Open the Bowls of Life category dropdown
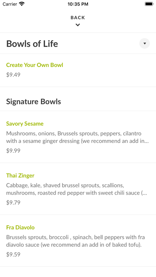This screenshot has height=277, width=156. [x=144, y=43]
